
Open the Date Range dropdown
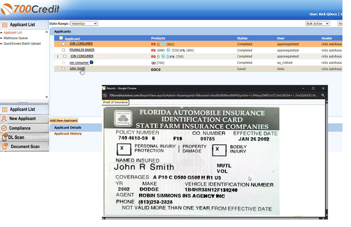(84, 23)
